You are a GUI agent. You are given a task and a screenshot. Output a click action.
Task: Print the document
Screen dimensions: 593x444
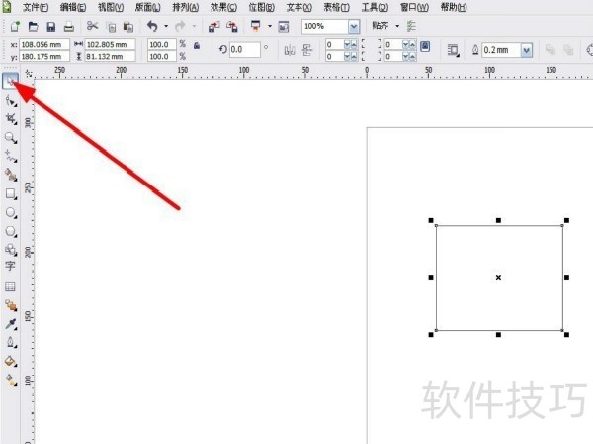(x=69, y=26)
